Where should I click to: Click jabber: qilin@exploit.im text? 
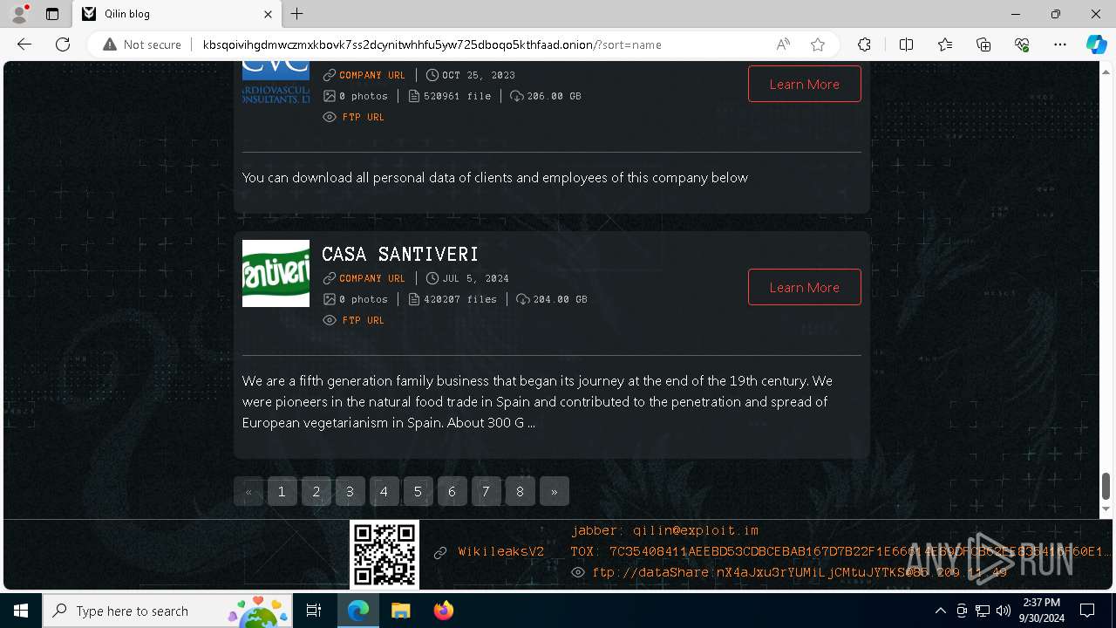(664, 530)
